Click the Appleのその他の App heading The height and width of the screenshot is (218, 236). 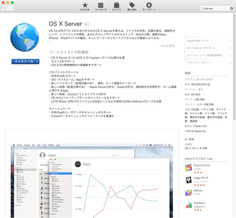199,159
